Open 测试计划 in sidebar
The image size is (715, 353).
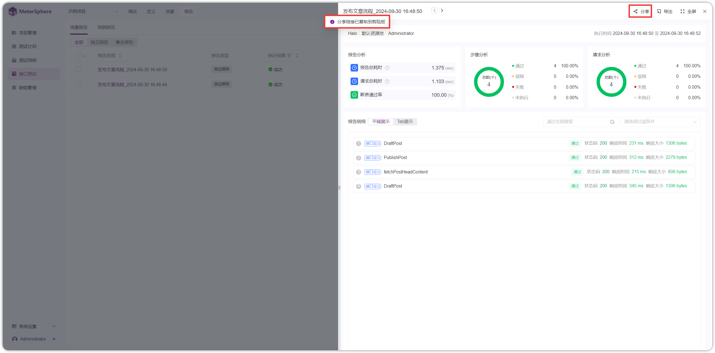[x=34, y=46]
